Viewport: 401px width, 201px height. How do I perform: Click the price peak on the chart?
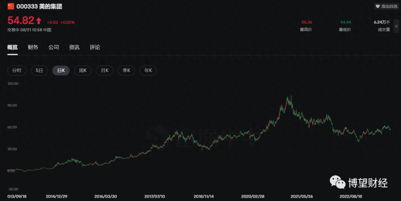click(287, 98)
